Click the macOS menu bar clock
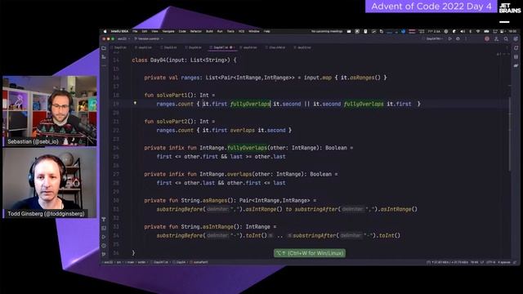523x294 pixels. tap(512, 31)
